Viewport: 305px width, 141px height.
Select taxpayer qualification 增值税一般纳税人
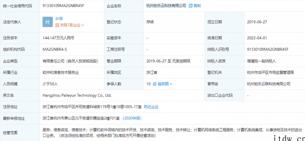pyautogui.click(x=261, y=61)
